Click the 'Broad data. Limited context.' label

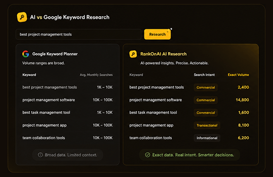(x=71, y=155)
